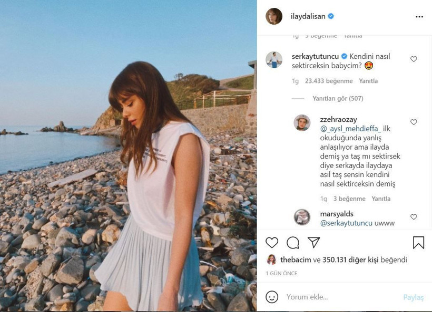
Task: Like marsyalds' comment with its heart
Action: point(414,217)
